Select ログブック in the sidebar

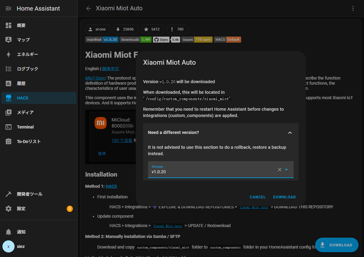(39, 69)
